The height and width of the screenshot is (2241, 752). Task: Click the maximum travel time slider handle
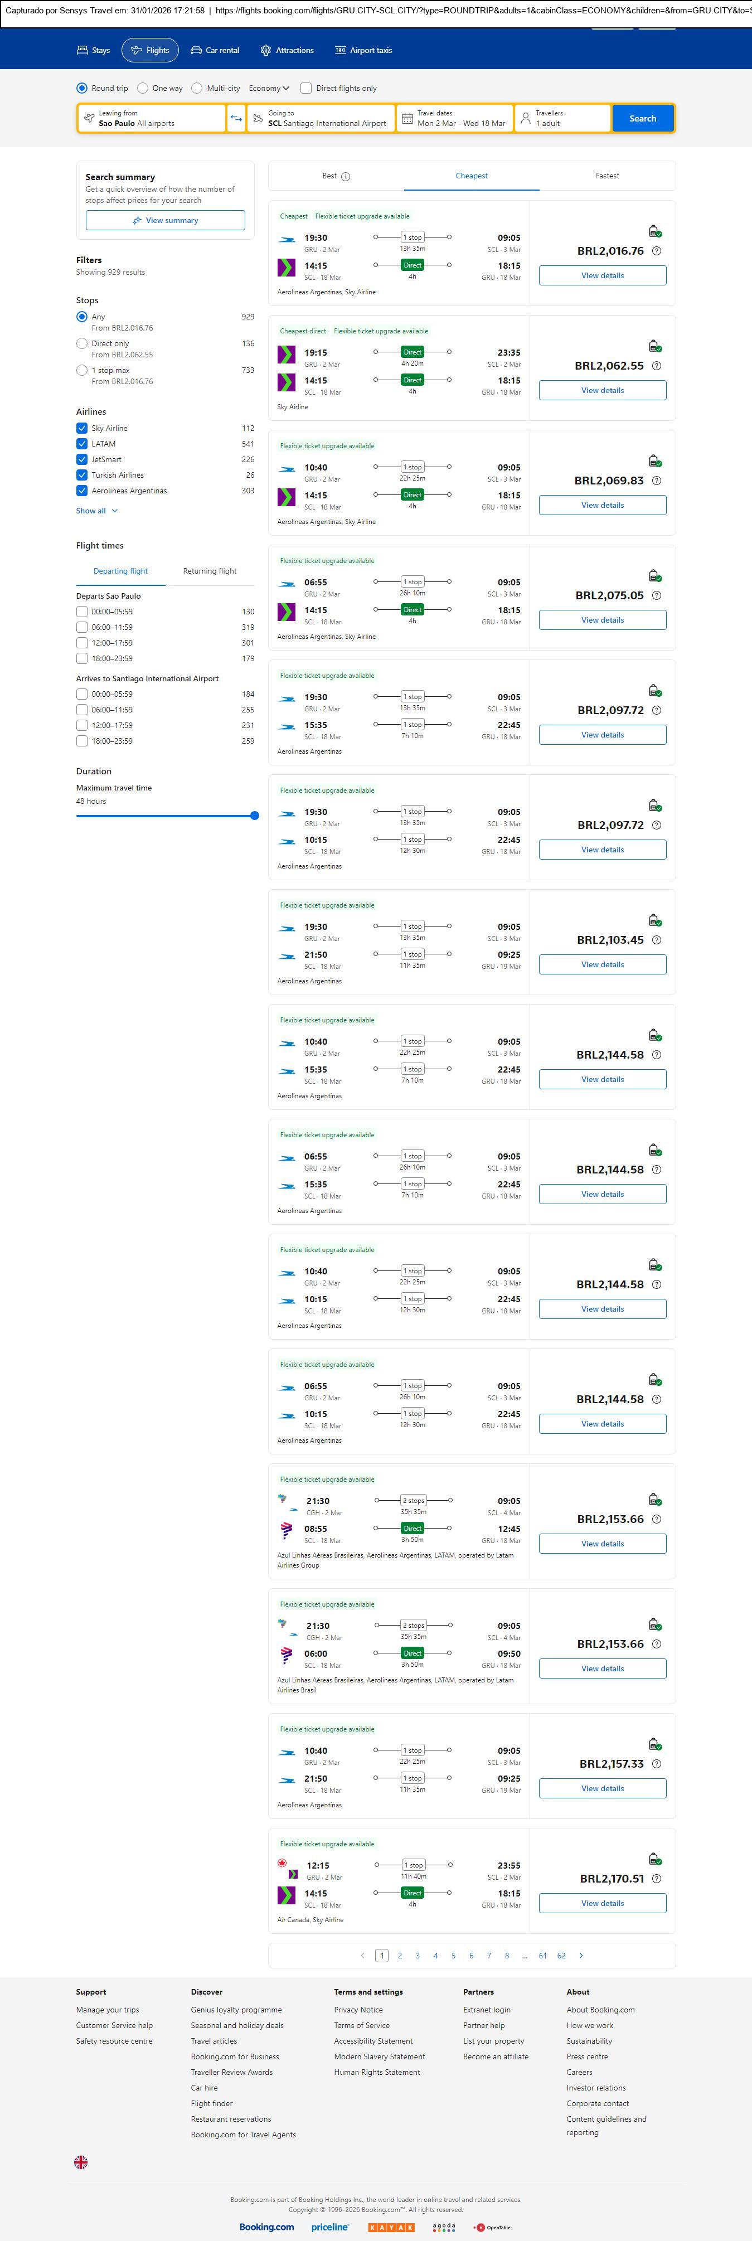point(254,816)
